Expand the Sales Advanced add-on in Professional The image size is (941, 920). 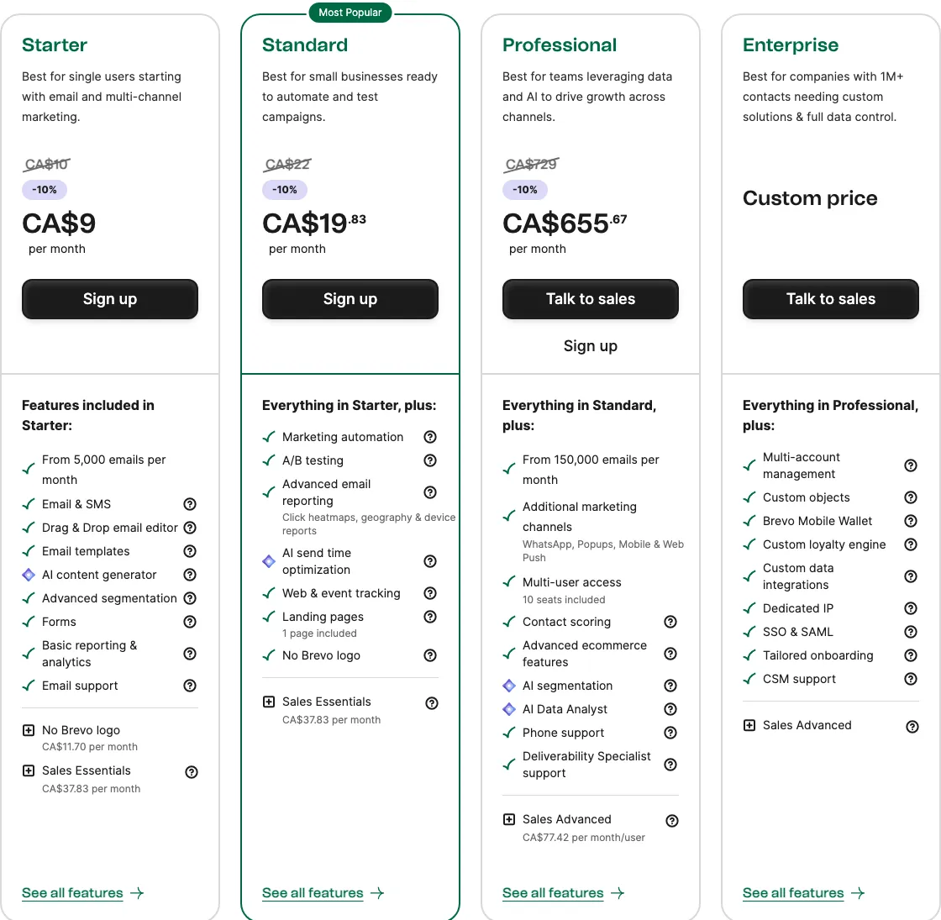[x=509, y=819]
